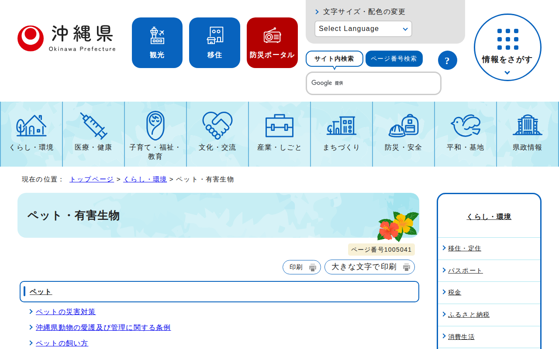
Task: Open ペットの災害対策 link
Action: coord(66,312)
